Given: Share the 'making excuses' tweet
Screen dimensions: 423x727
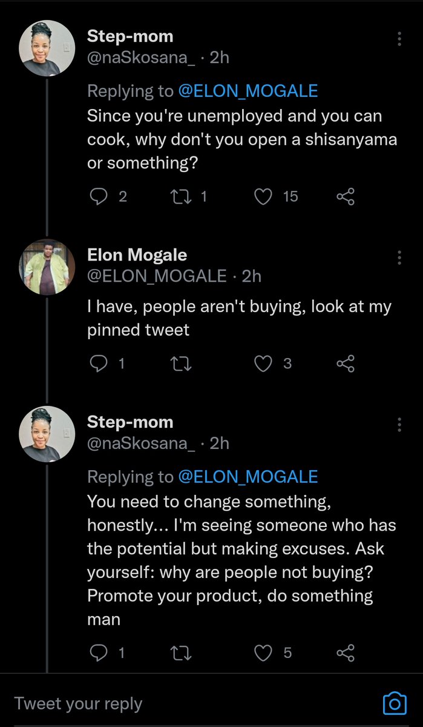Looking at the screenshot, I should pos(345,652).
